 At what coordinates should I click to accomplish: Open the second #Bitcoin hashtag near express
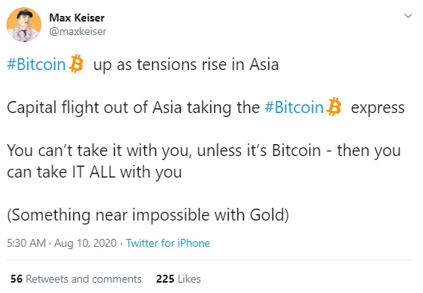point(294,107)
